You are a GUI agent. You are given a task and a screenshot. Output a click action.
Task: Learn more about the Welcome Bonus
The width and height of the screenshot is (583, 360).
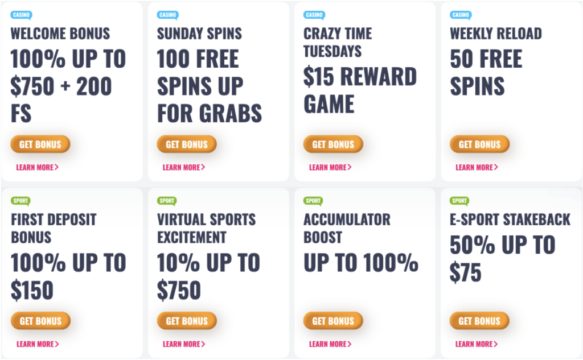click(37, 168)
